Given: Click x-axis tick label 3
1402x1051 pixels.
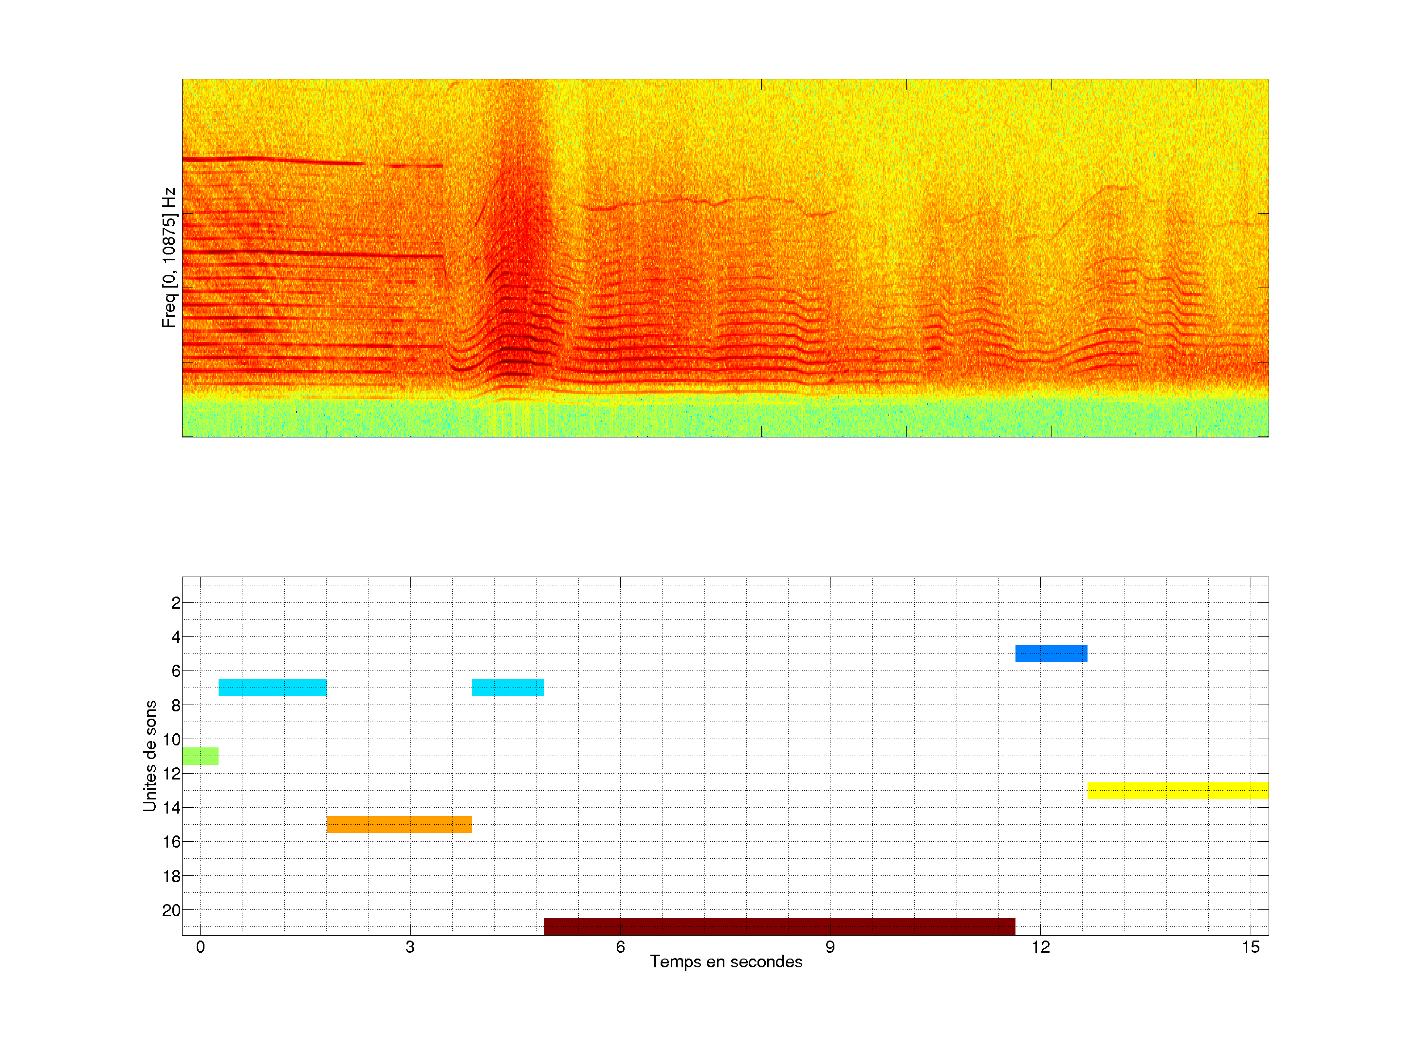Looking at the screenshot, I should [x=410, y=947].
